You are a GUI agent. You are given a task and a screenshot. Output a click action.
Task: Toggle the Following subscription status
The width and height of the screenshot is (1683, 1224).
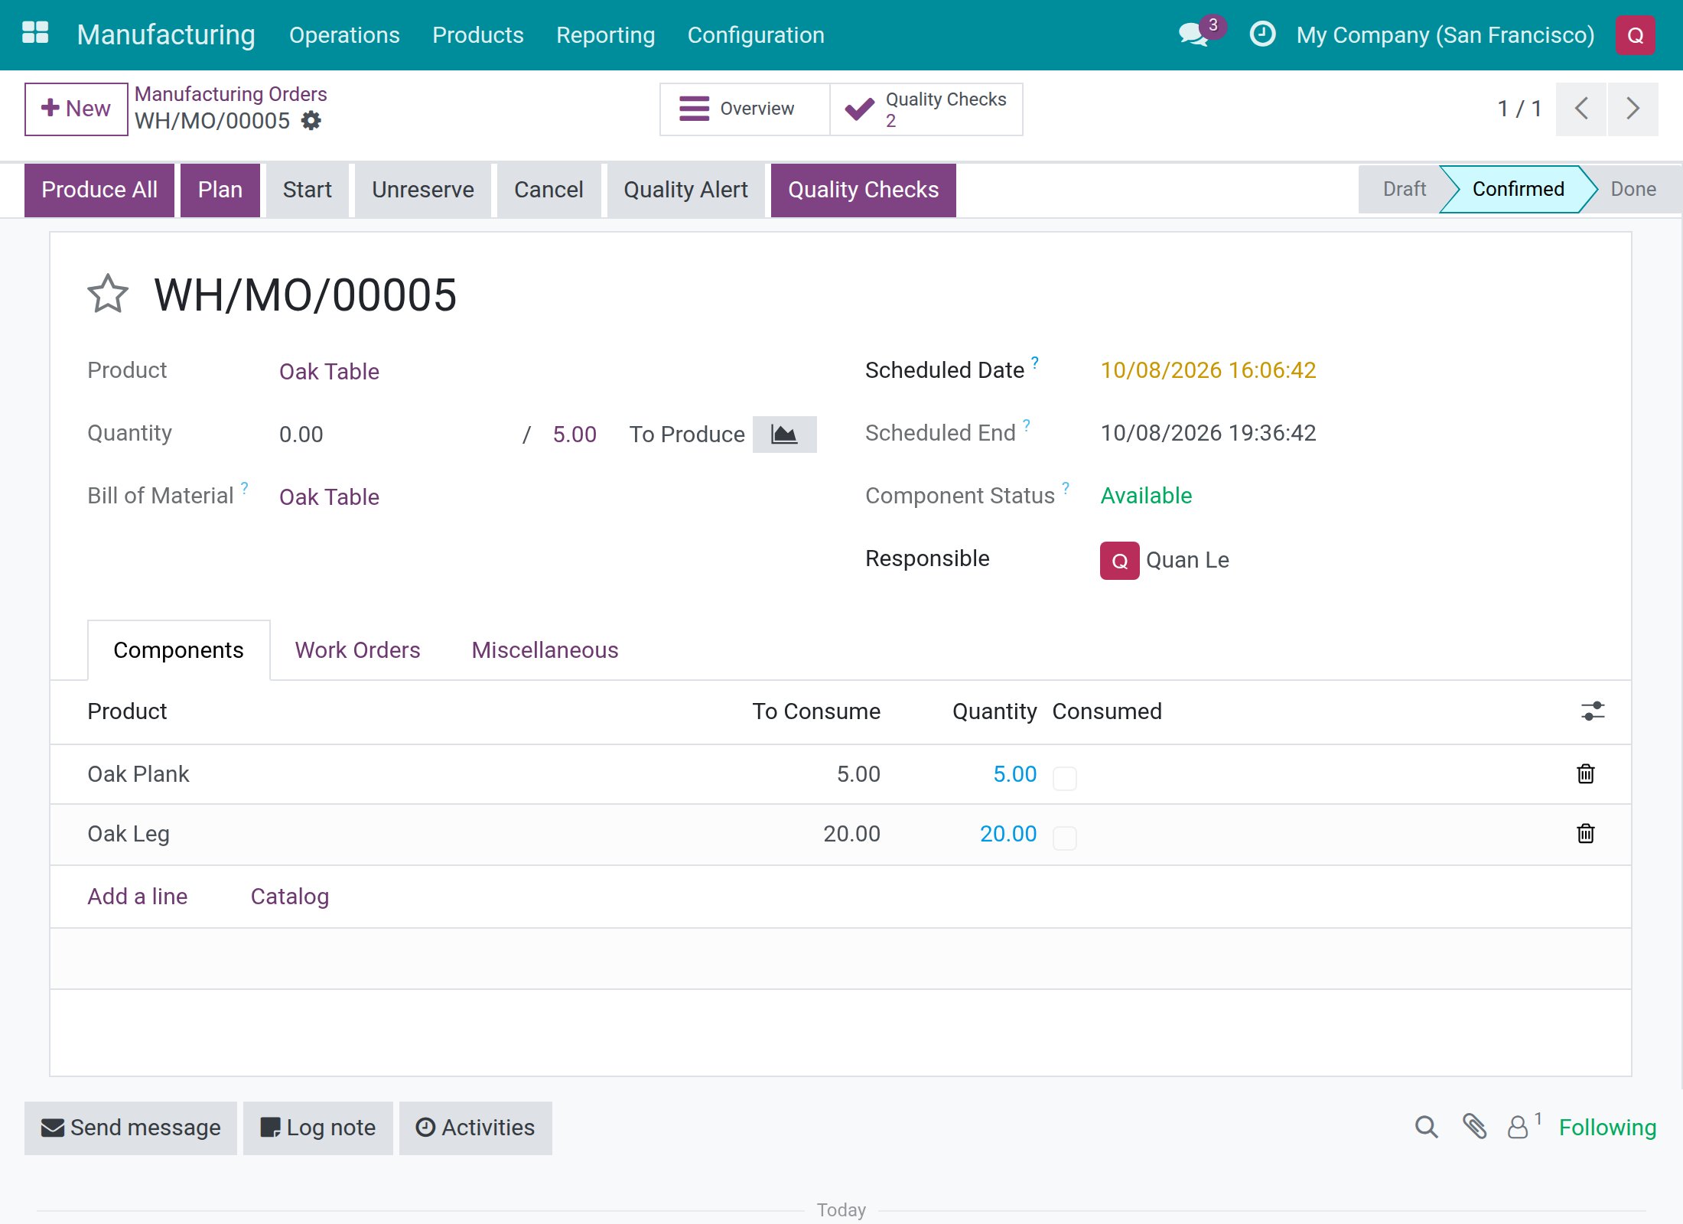[x=1607, y=1128]
